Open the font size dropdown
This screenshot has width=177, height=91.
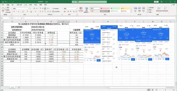pos(33,9)
